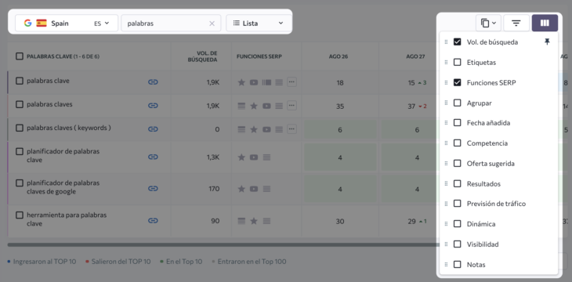The width and height of the screenshot is (572, 282).
Task: Click drag handle beside Notas column option
Action: (446, 265)
